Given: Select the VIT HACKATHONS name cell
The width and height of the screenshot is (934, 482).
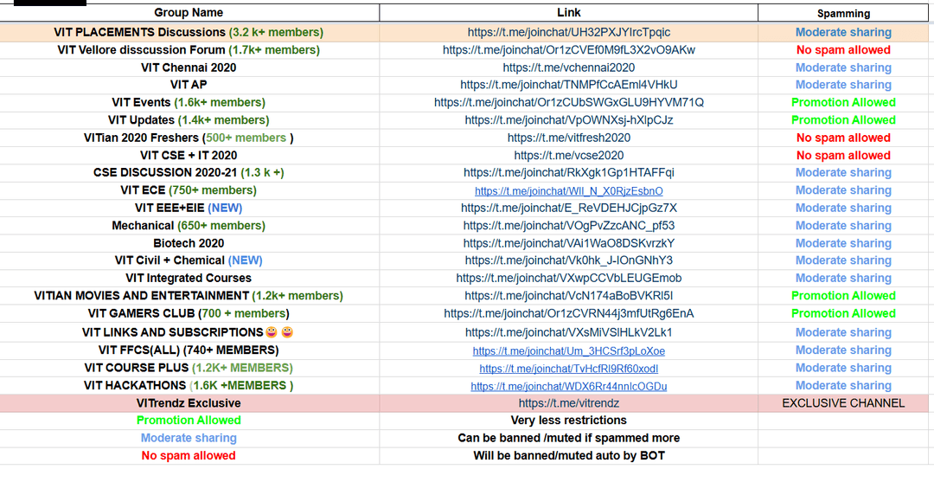Looking at the screenshot, I should 189,385.
